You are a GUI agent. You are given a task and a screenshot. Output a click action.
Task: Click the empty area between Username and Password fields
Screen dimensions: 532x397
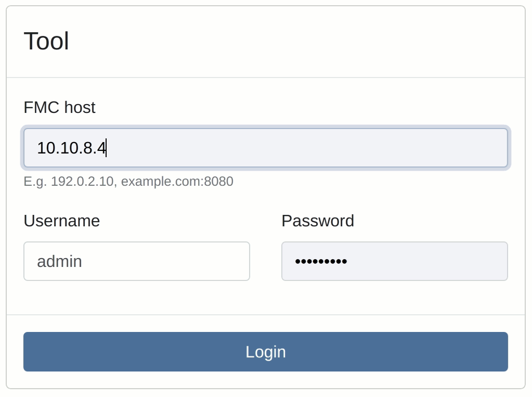(x=266, y=261)
